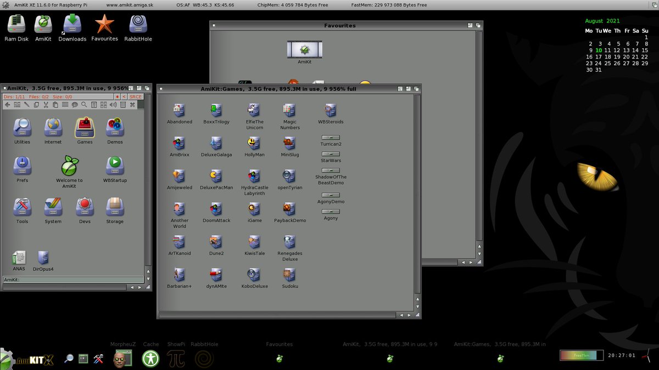Click the red arrow button in lister status bar
Viewport: 659px width, 370px height.
[x=117, y=96]
